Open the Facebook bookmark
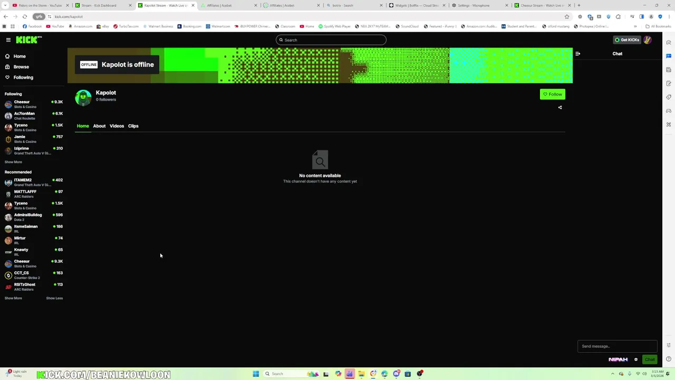This screenshot has width=675, height=380. (x=32, y=26)
